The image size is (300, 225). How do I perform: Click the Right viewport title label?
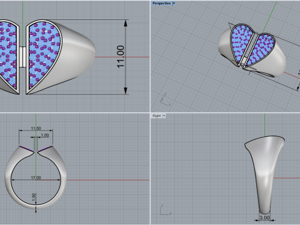157,116
